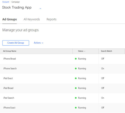
Task: Go to the Account breadcrumb link
Action: click(5, 2)
